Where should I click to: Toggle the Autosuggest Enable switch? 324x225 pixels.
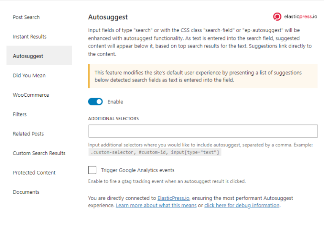(x=95, y=102)
